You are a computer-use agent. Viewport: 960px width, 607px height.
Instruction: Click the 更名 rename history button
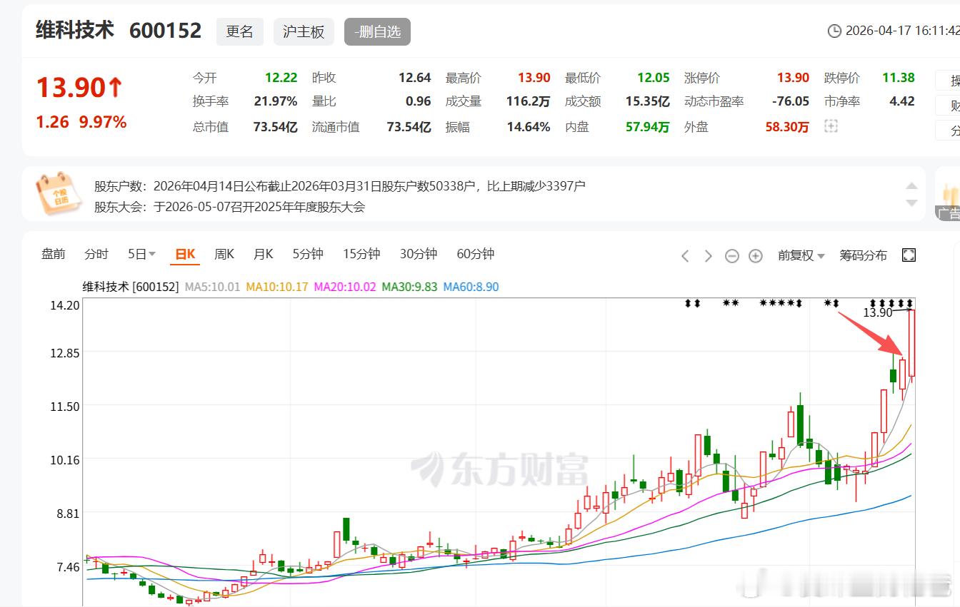tap(240, 31)
